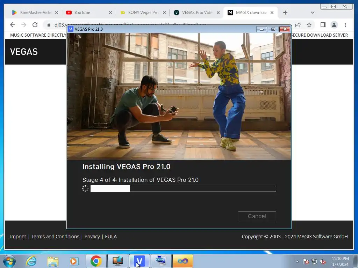Image resolution: width=358 pixels, height=268 pixels.
Task: Click the installer promotional image
Action: pos(179,96)
